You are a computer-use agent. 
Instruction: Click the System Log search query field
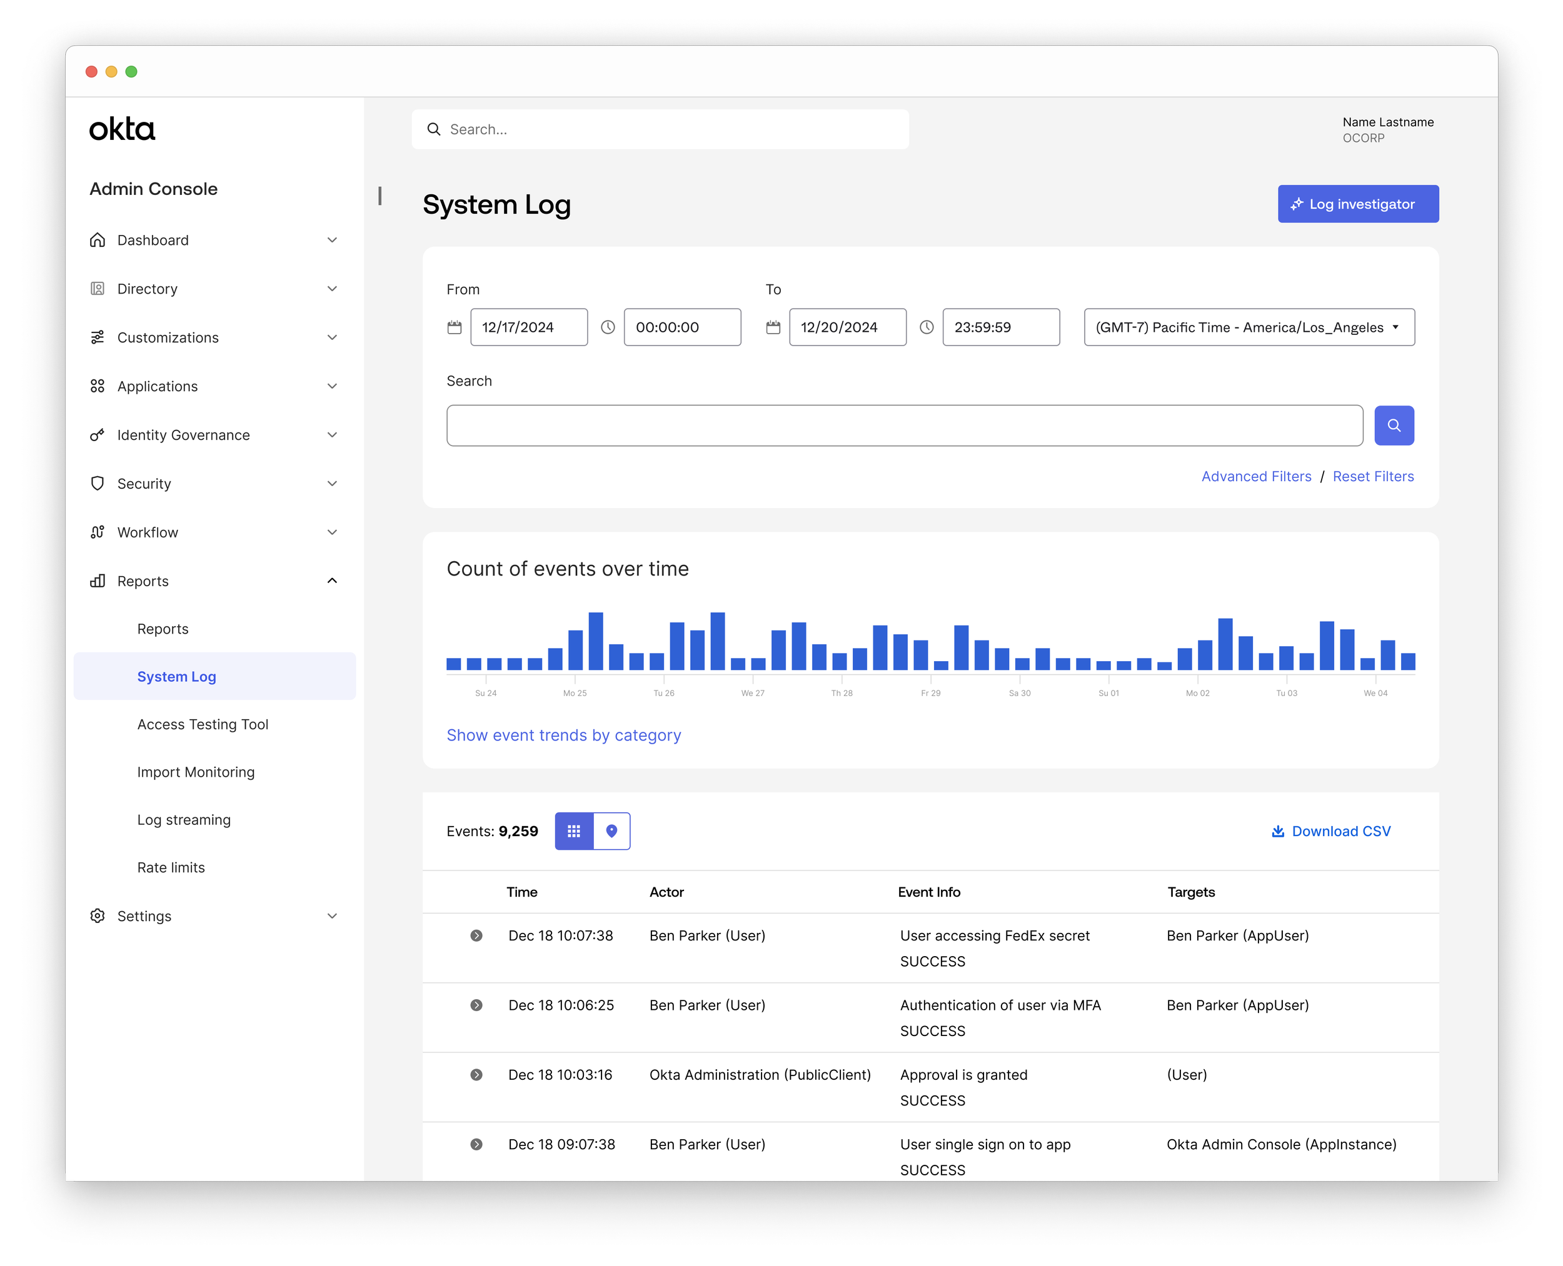click(904, 425)
